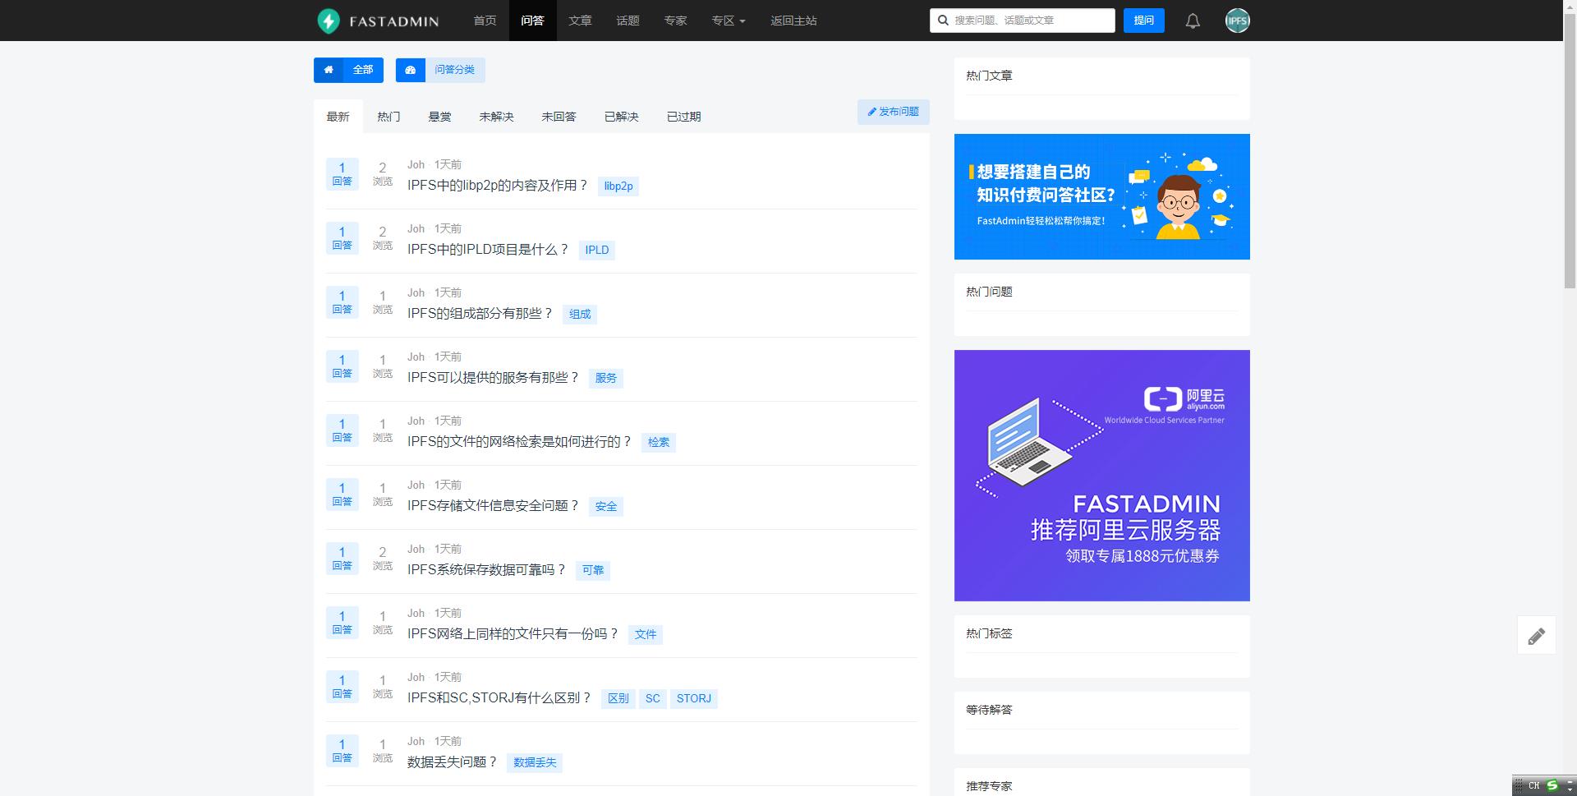Switch to the 最新 tab
This screenshot has width=1577, height=796.
[338, 117]
